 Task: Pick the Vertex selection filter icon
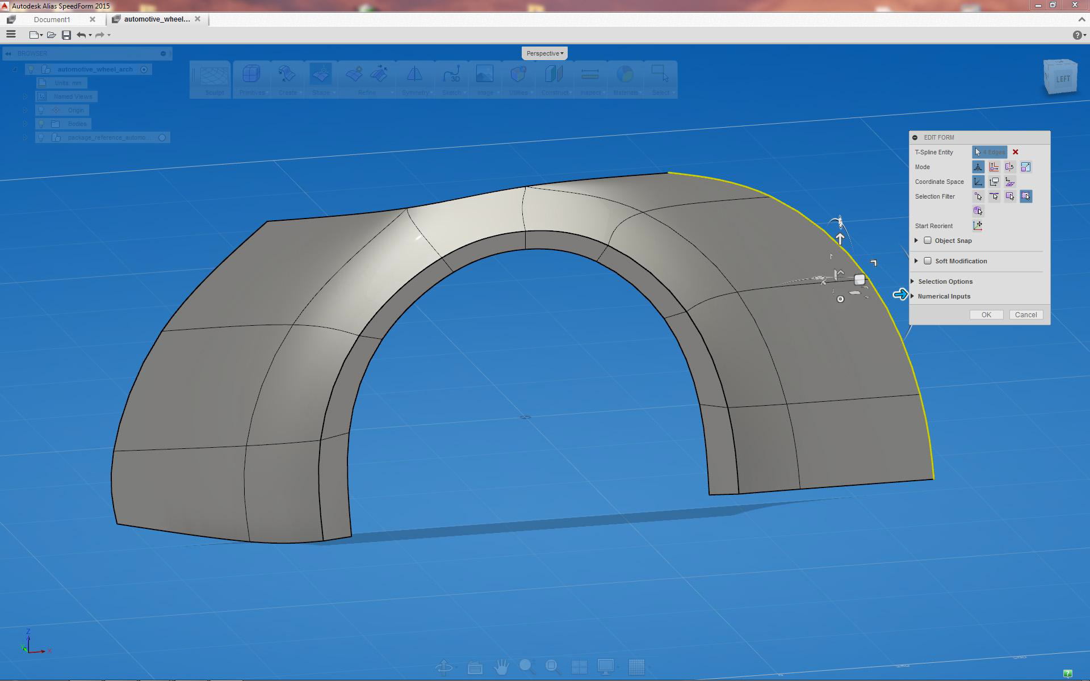978,196
